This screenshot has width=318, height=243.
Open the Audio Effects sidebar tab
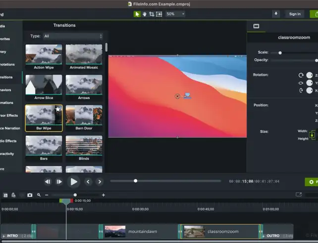pos(8,141)
